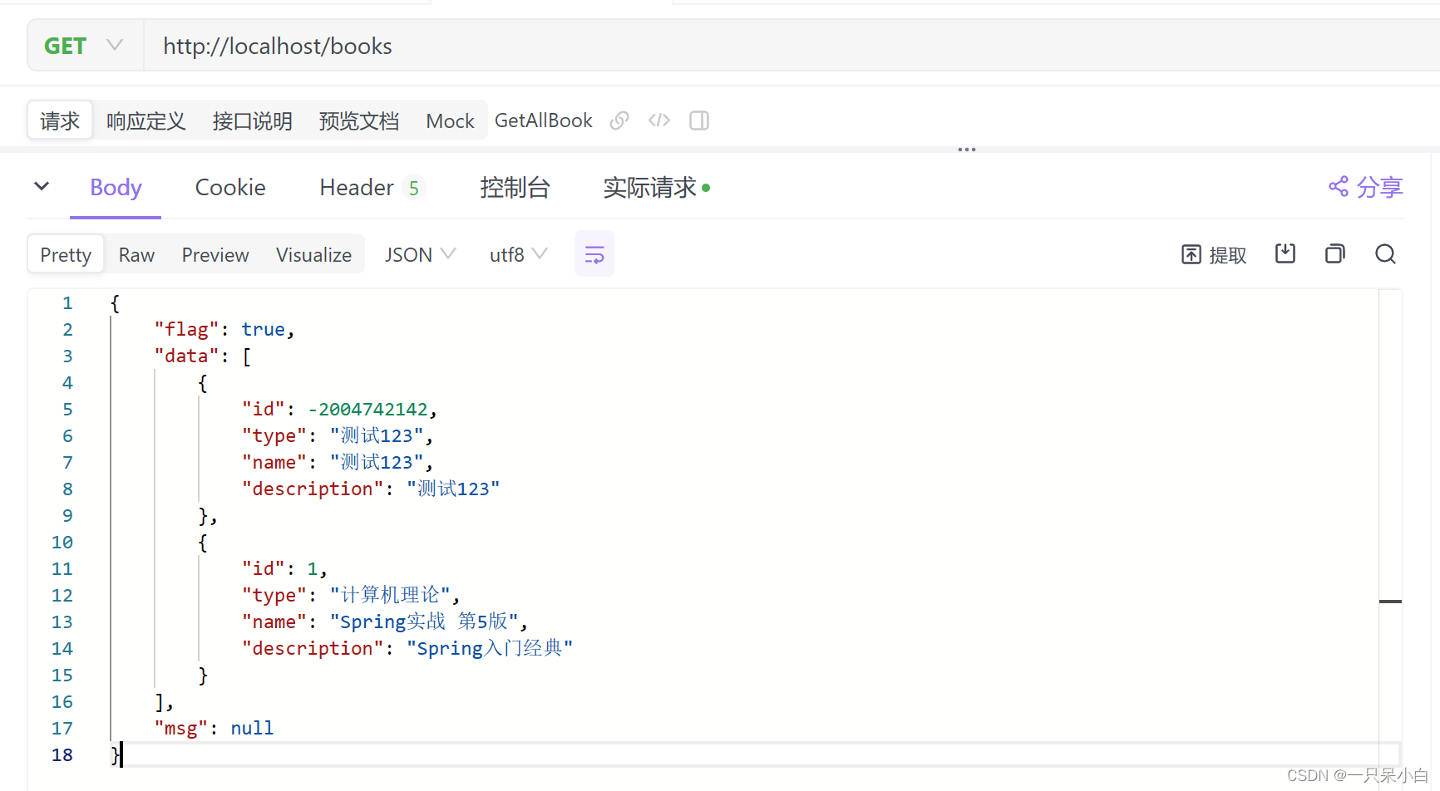Viewport: 1440px width, 791px height.
Task: Toggle the split layout panel icon
Action: [x=698, y=120]
